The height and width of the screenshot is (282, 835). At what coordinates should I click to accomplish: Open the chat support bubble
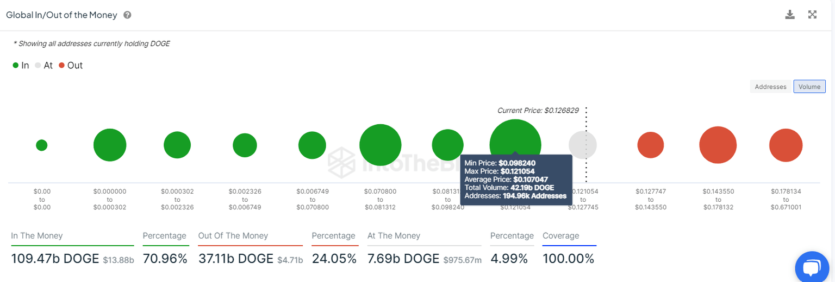pos(811,267)
